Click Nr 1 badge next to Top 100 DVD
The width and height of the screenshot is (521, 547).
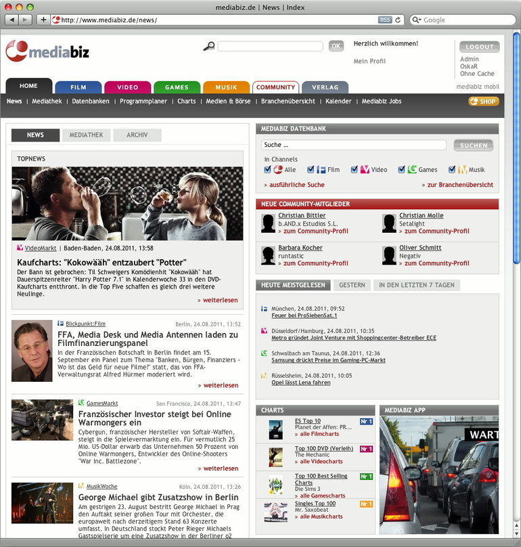(x=366, y=449)
